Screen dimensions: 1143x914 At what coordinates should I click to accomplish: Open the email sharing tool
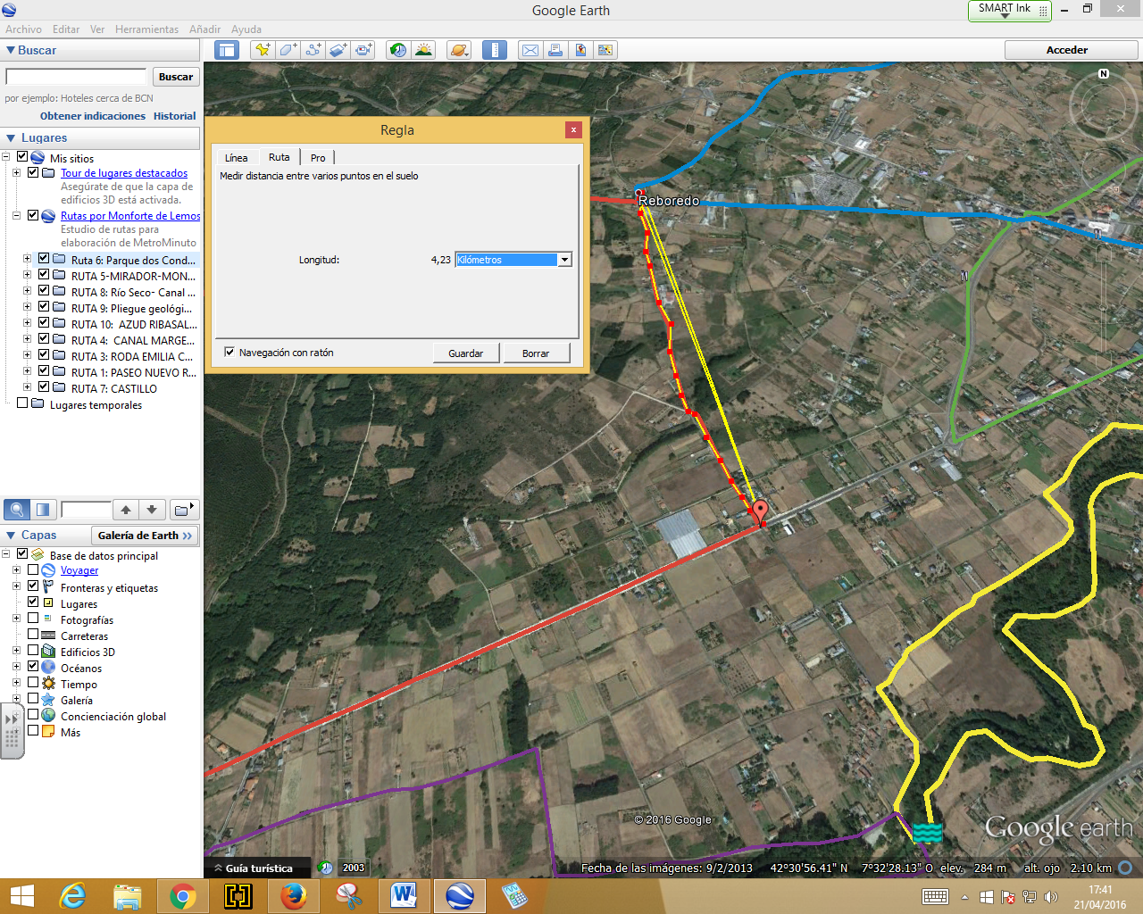[x=530, y=50]
